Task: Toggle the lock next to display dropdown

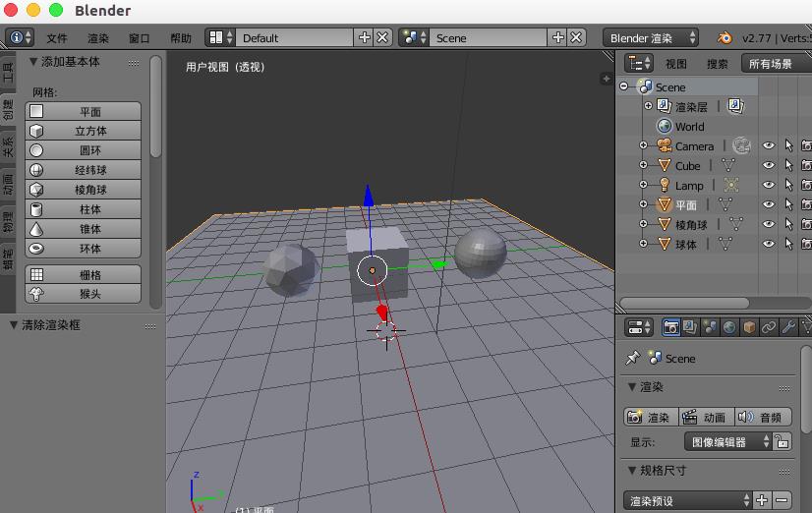Action: point(783,442)
